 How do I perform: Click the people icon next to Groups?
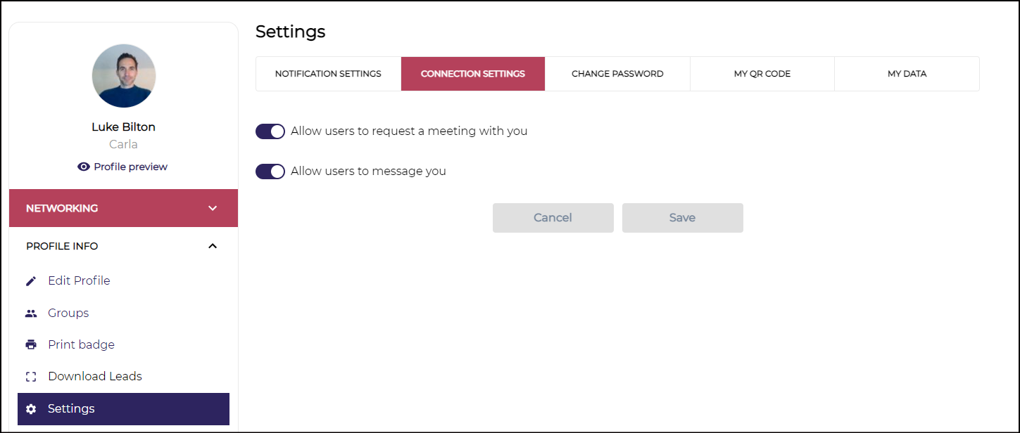(x=31, y=314)
